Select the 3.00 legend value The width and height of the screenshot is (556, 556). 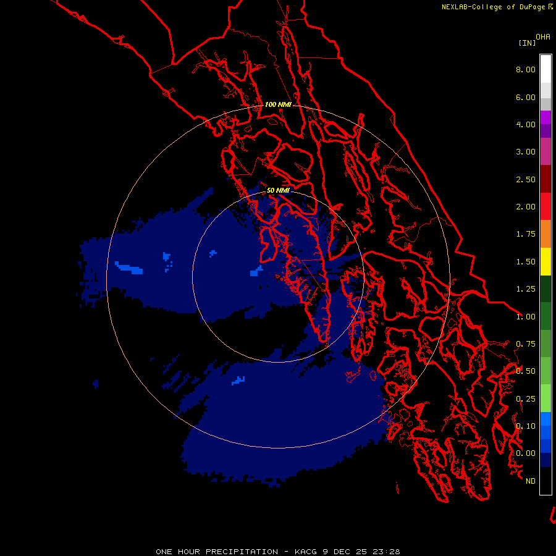[526, 152]
